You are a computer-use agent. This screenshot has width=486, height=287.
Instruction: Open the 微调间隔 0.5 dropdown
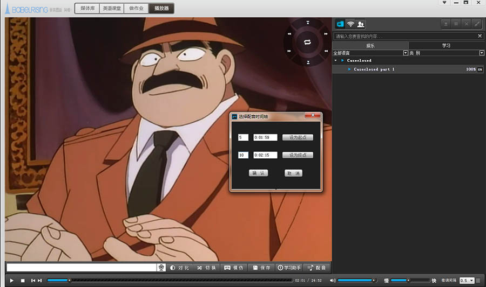tap(467, 281)
